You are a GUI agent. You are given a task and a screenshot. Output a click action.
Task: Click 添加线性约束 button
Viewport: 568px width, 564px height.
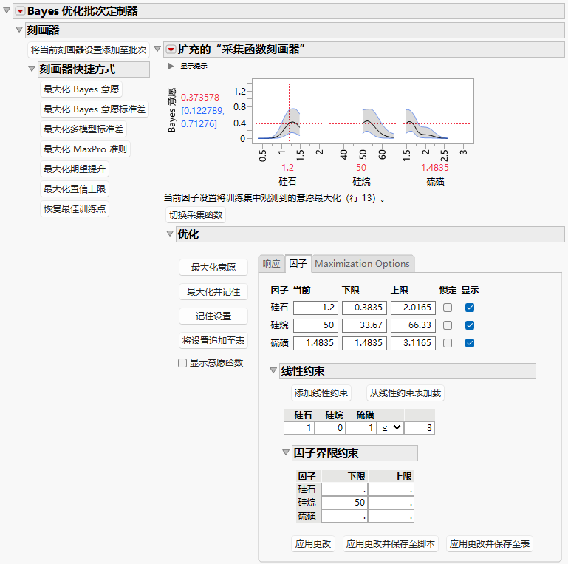tap(321, 393)
